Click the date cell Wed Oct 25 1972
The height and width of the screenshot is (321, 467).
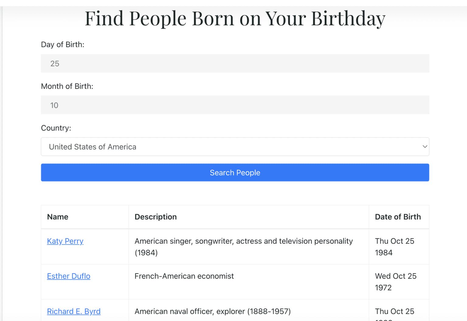(x=396, y=281)
